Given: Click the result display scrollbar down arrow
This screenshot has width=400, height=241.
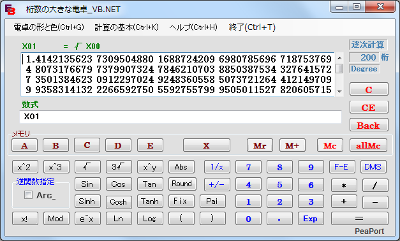Looking at the screenshot, I should click(339, 91).
